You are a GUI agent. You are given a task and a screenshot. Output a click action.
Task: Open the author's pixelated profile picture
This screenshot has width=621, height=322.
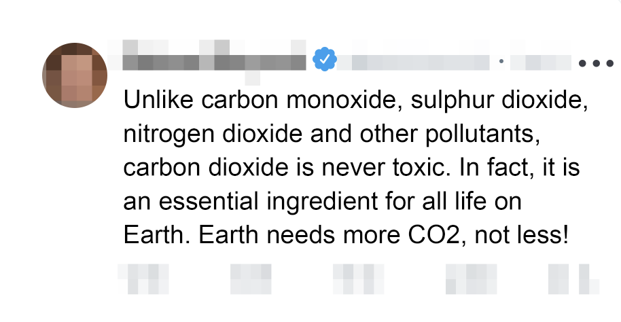75,75
